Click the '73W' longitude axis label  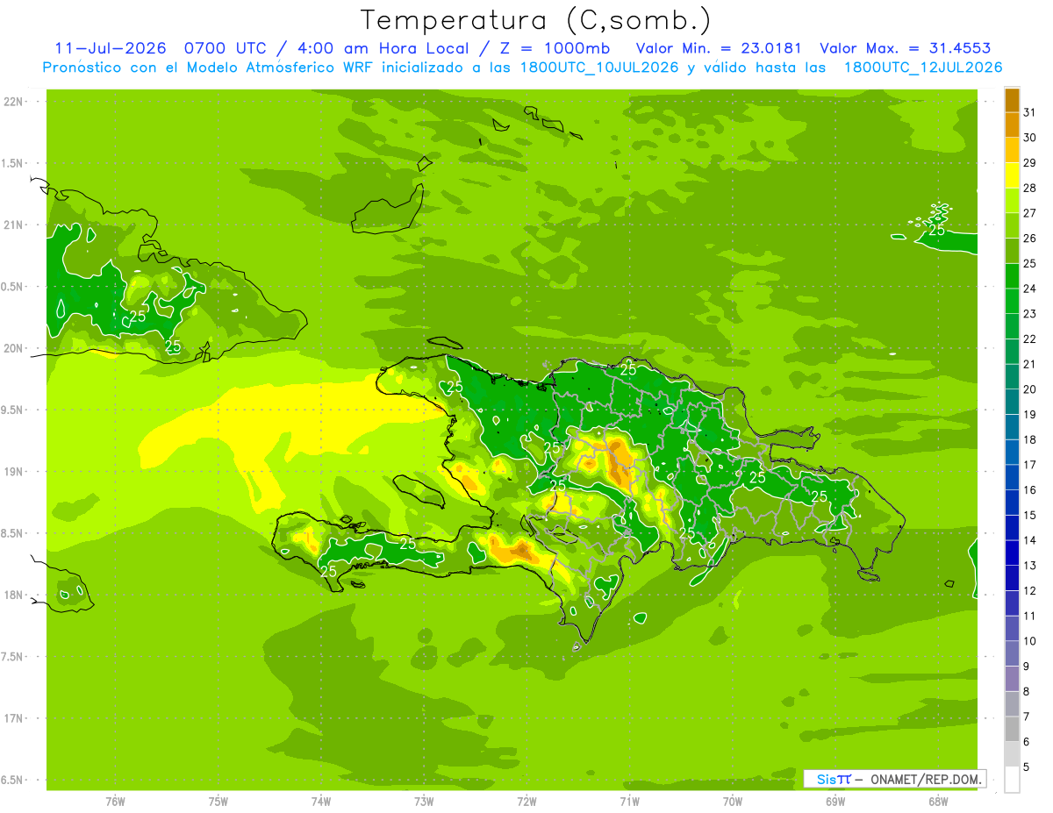click(424, 801)
